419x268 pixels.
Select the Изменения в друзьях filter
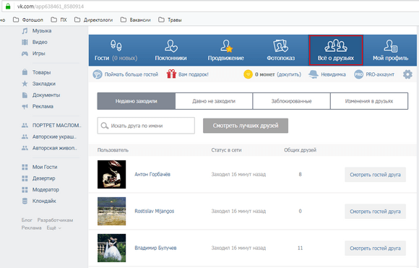(x=369, y=101)
